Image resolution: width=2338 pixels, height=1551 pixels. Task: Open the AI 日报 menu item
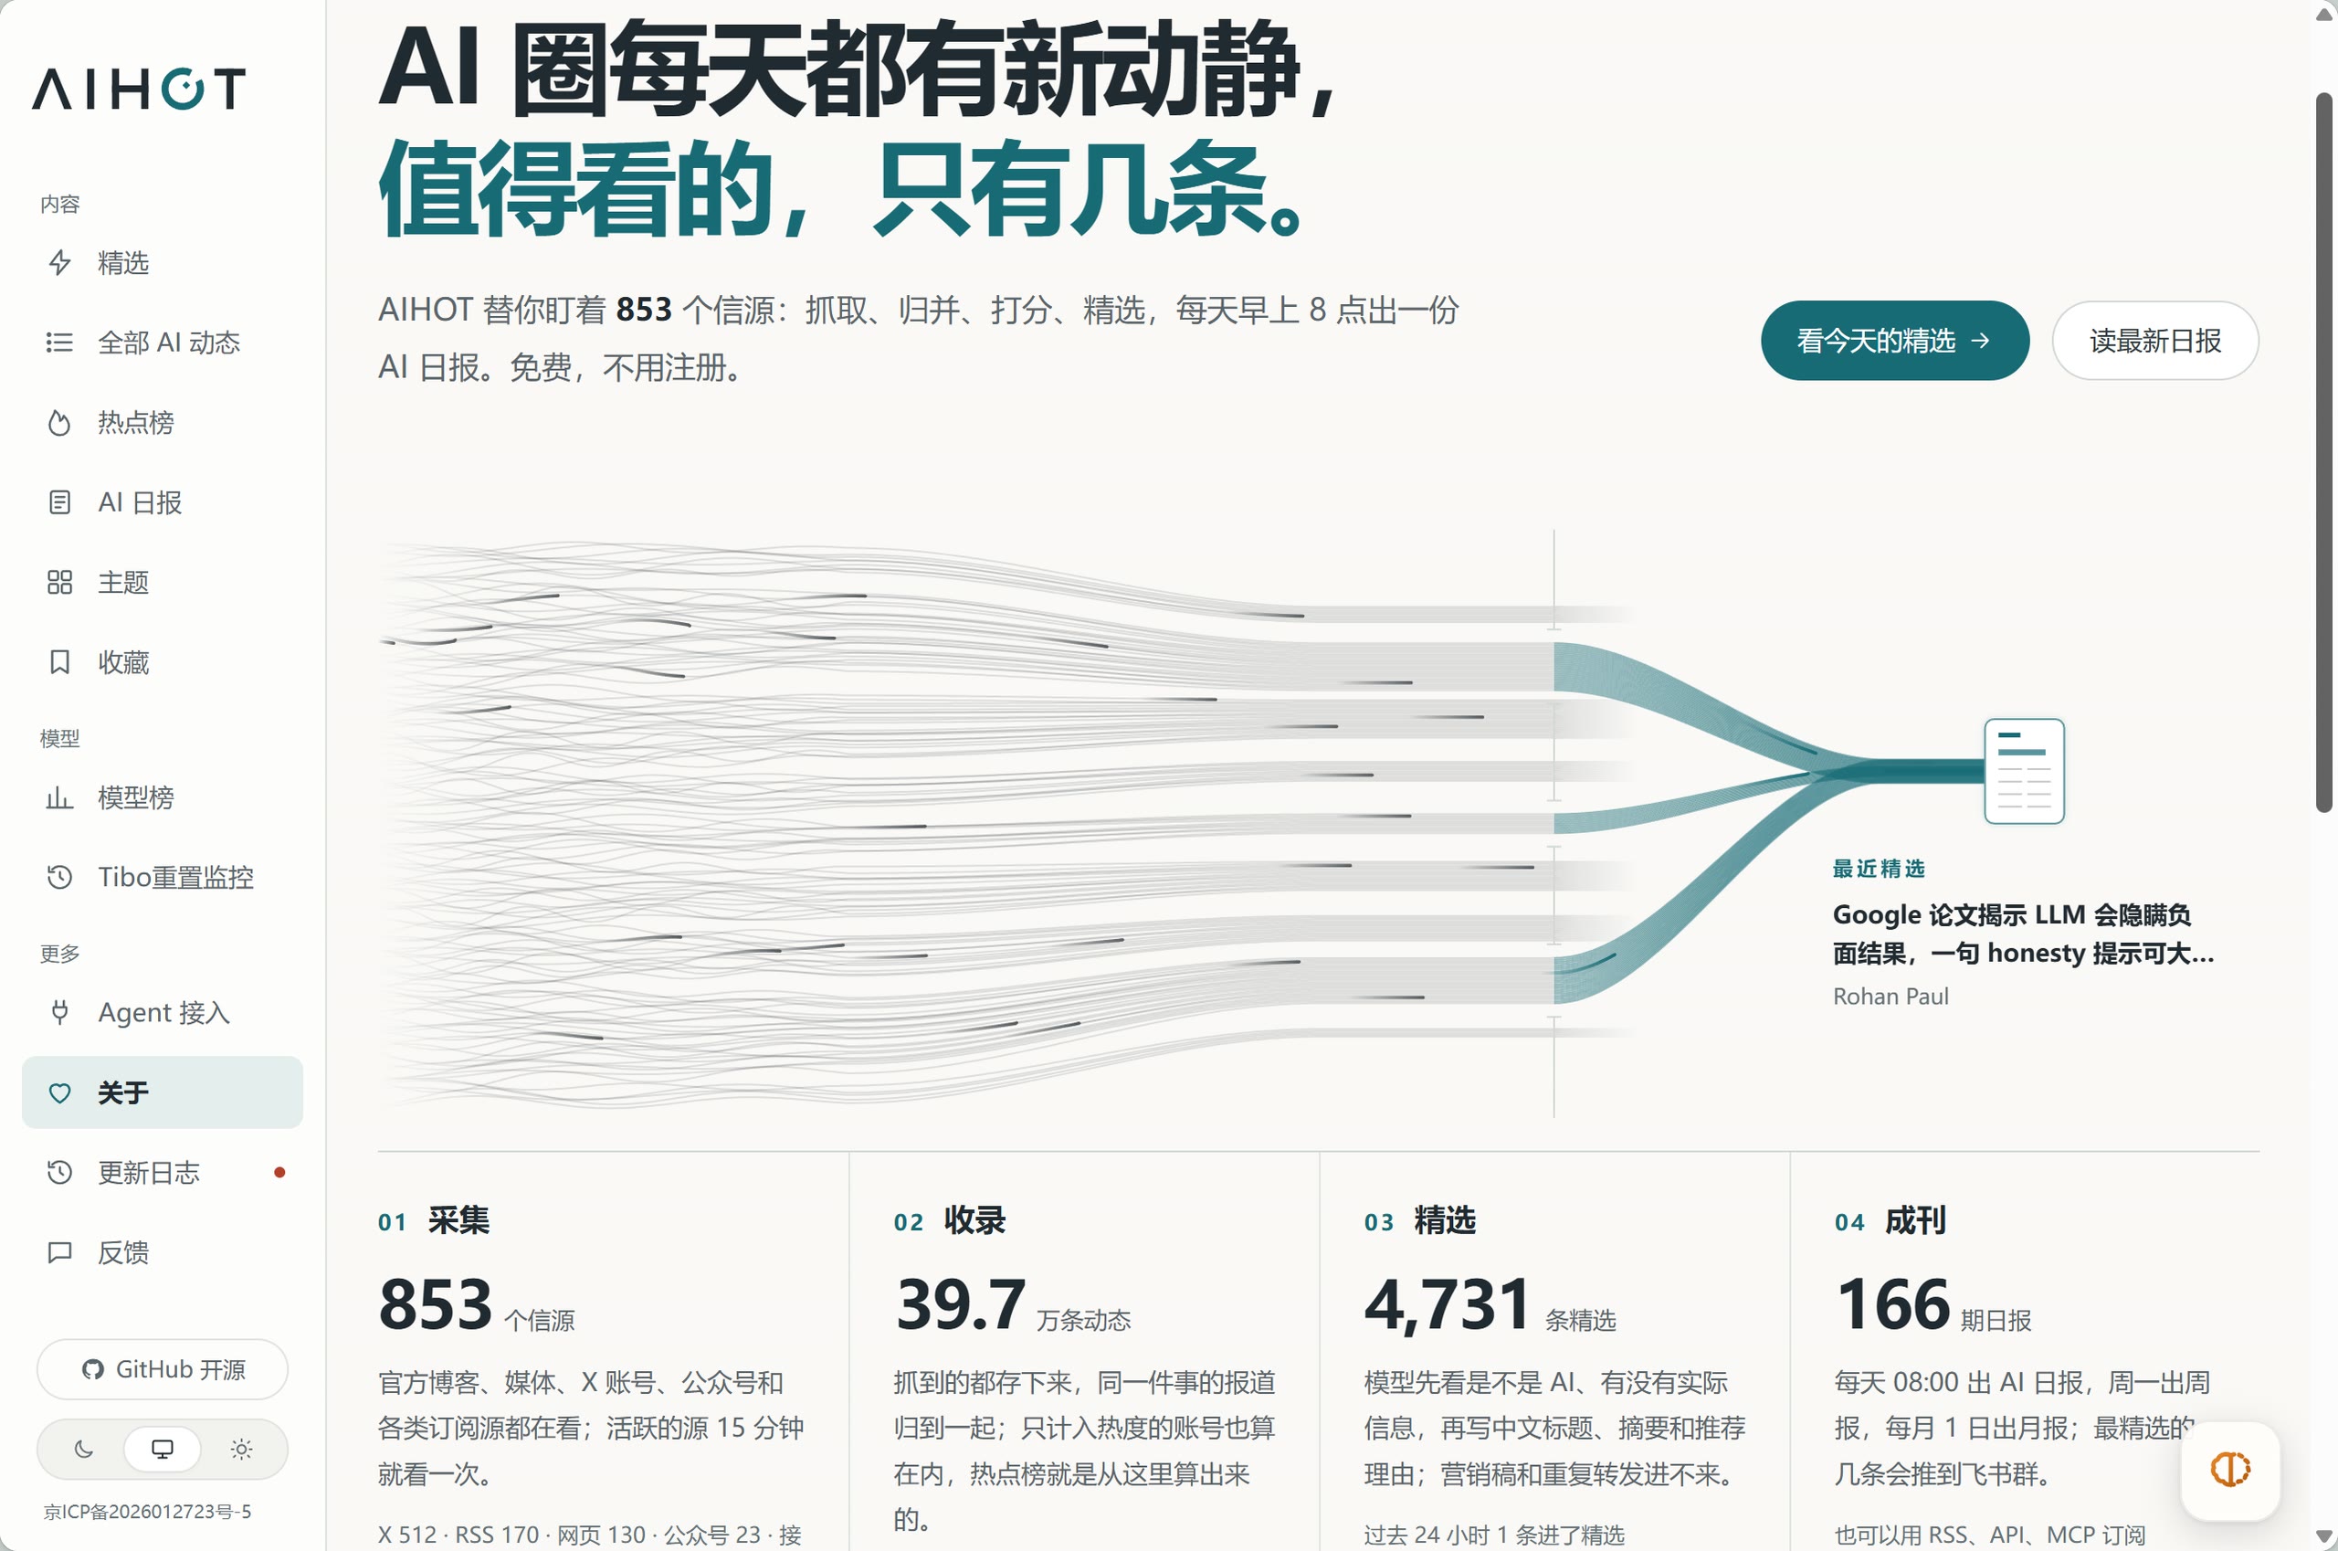point(163,502)
